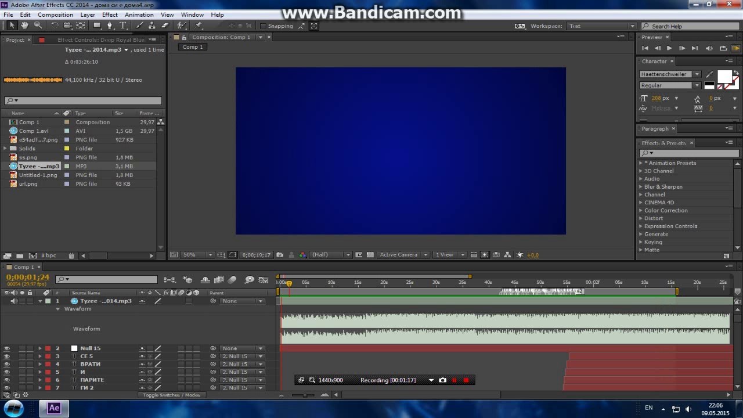Open the 50% magnification dropdown

(197, 255)
